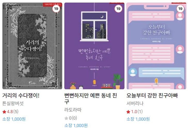Click 소장 1,000원 under 거리의 수다쟁이!
The width and height of the screenshot is (188, 134).
[x=14, y=119]
